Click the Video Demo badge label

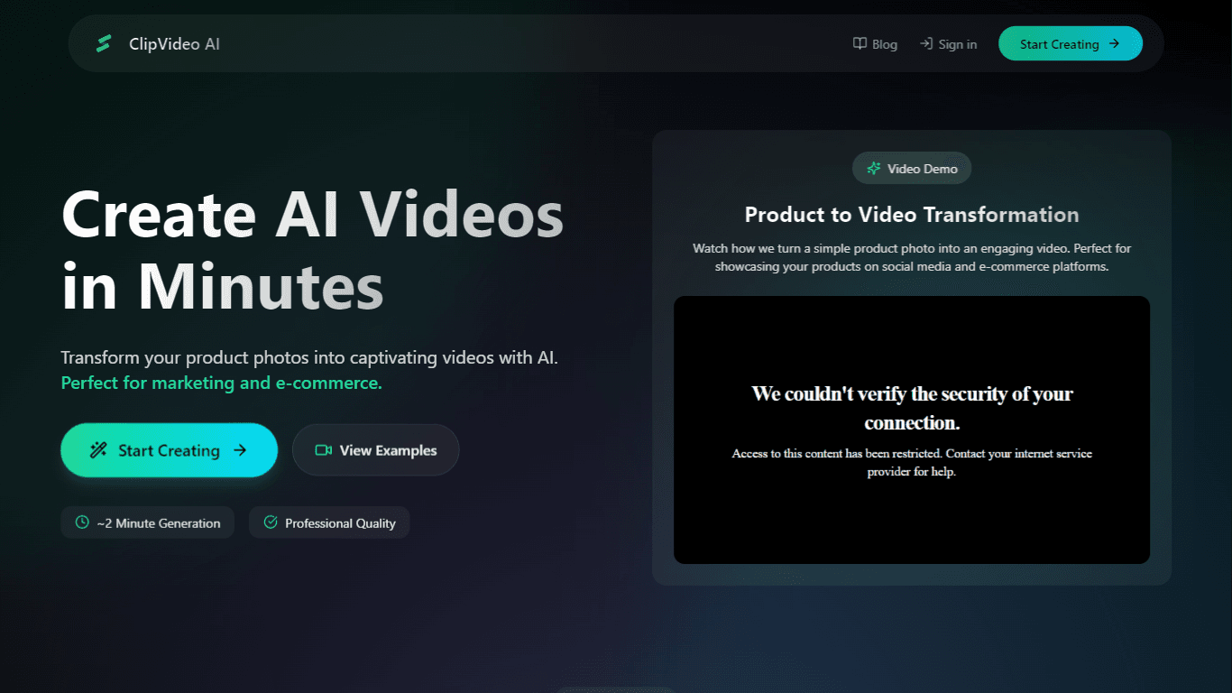[x=923, y=169]
